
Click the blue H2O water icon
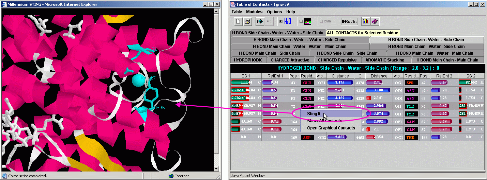(288, 21)
